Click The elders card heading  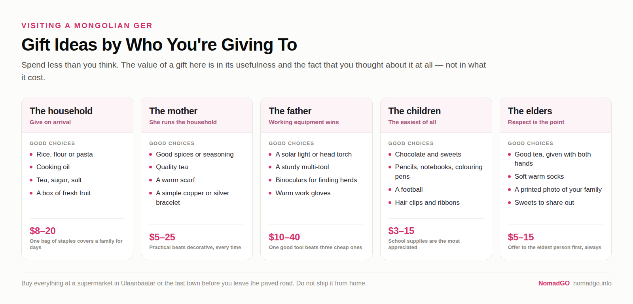[530, 111]
